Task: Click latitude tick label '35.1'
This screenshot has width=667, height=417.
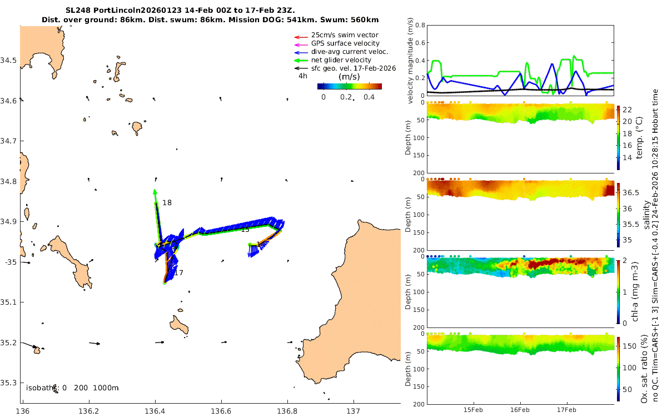Action: 8,302
